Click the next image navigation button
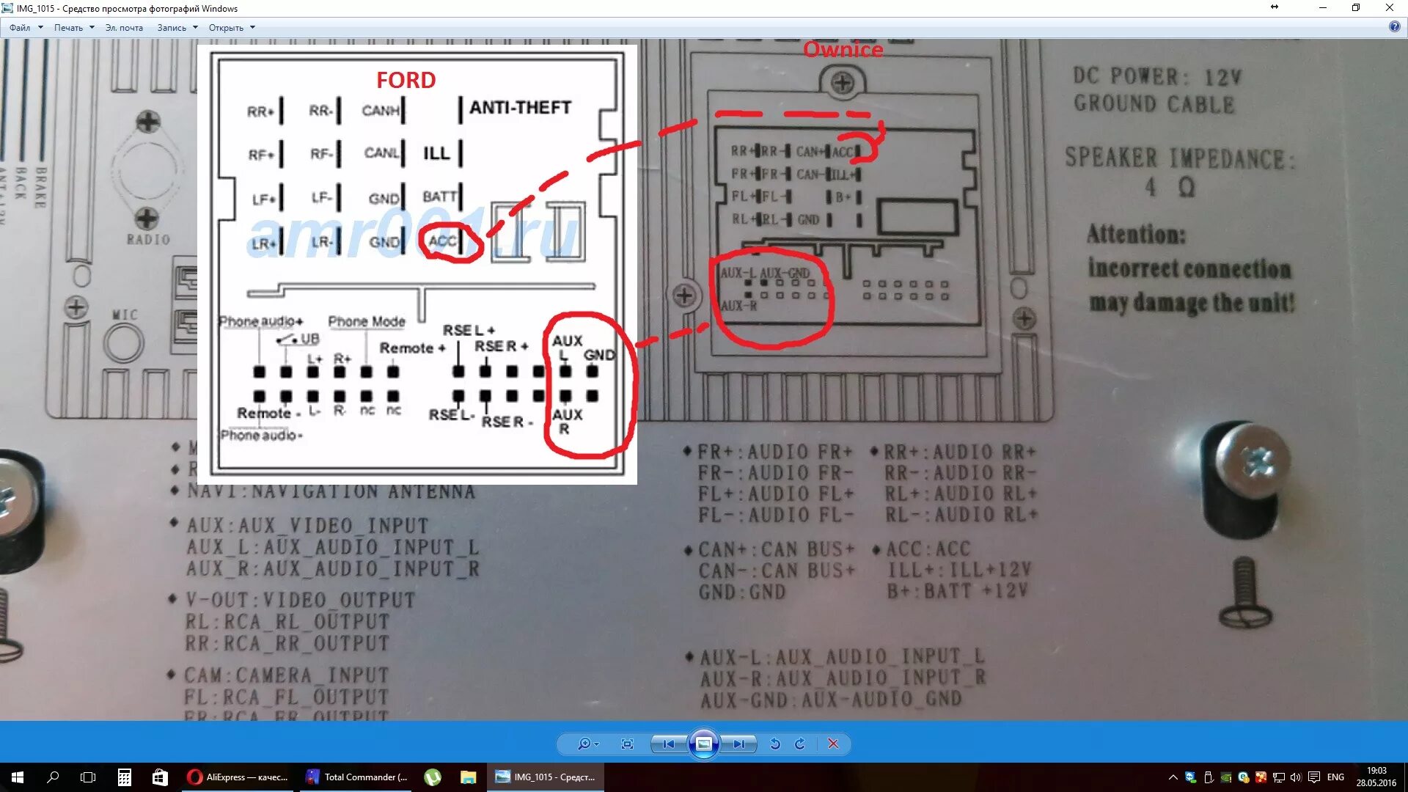1408x792 pixels. (x=740, y=743)
